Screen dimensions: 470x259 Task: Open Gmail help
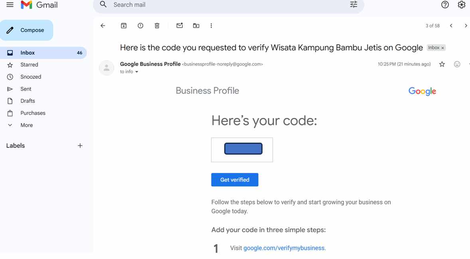(x=445, y=4)
